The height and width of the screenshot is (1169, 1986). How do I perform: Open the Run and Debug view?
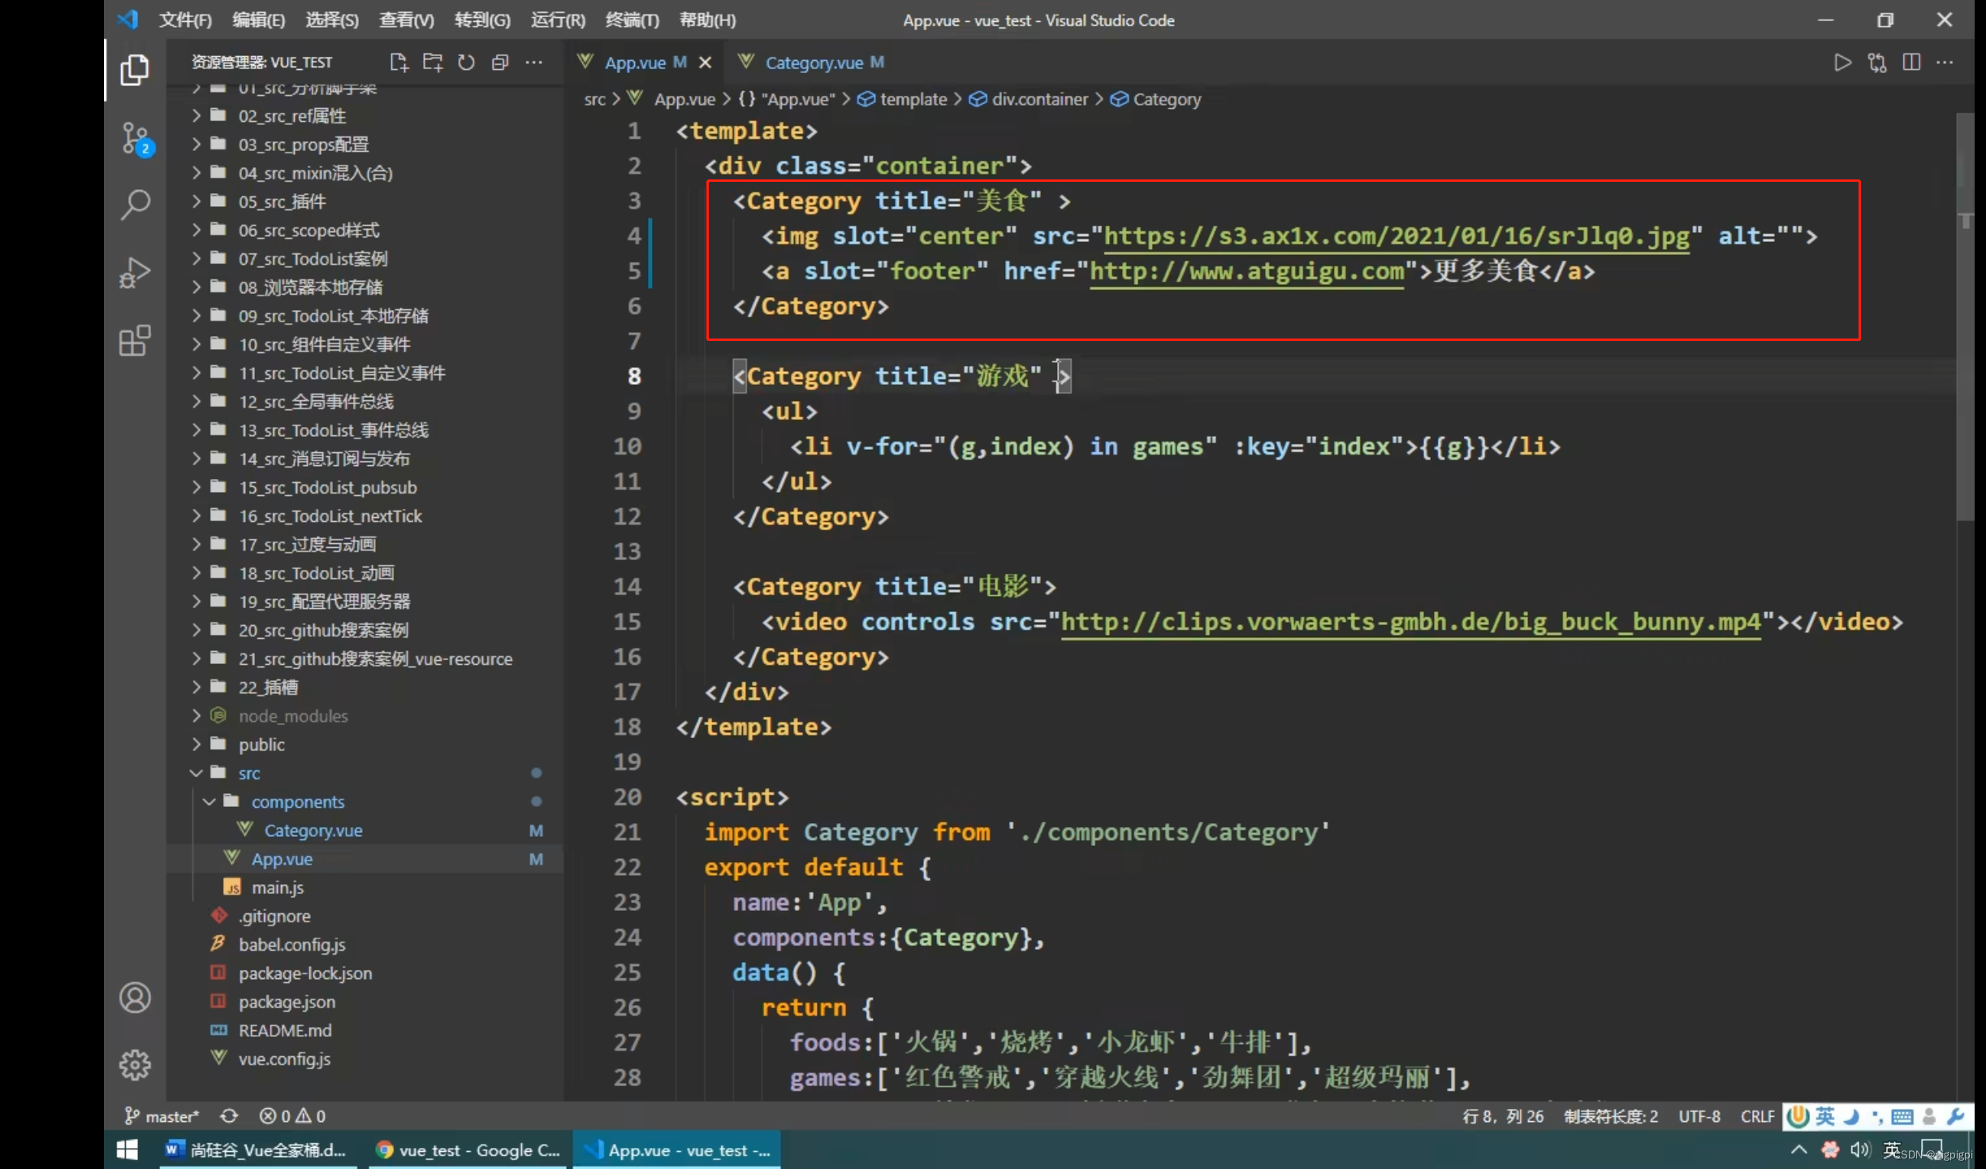135,274
